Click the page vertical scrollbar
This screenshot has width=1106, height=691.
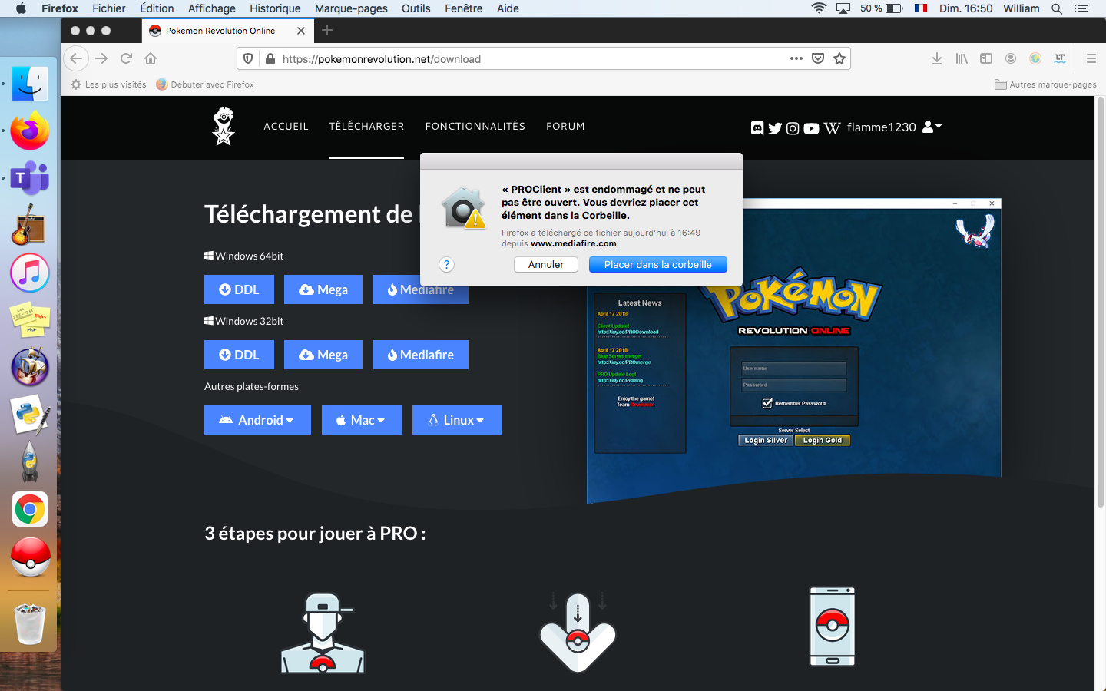click(x=1100, y=303)
